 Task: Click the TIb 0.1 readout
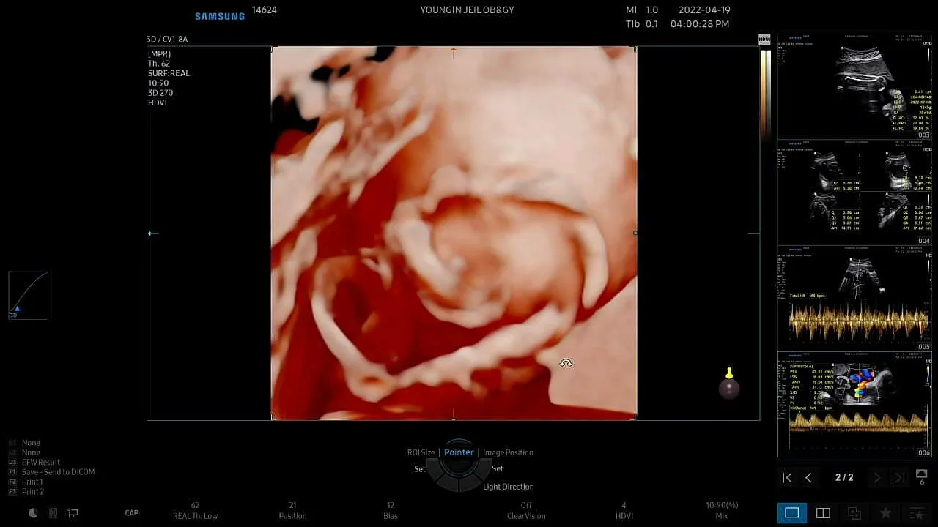pos(641,24)
